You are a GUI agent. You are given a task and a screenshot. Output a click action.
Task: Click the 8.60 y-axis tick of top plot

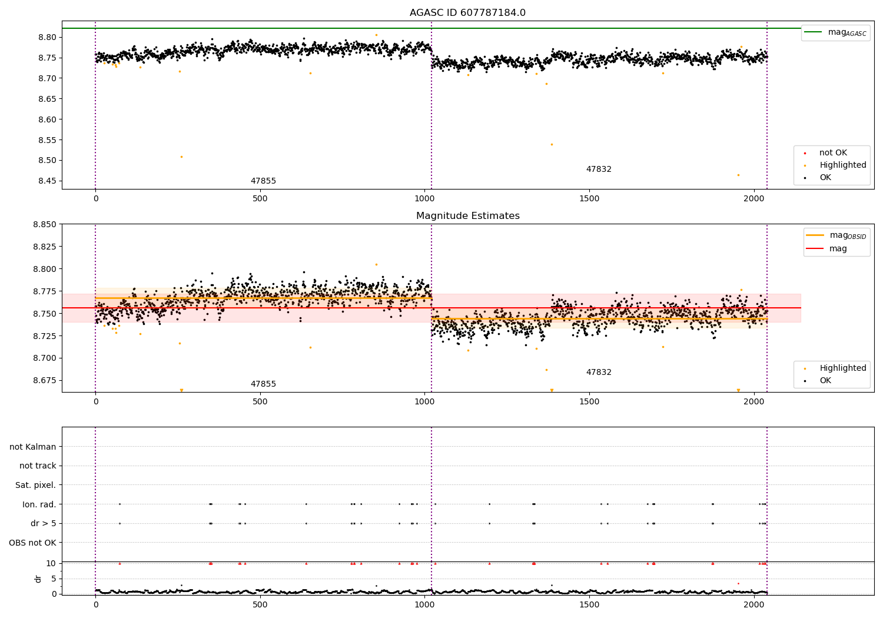point(47,119)
